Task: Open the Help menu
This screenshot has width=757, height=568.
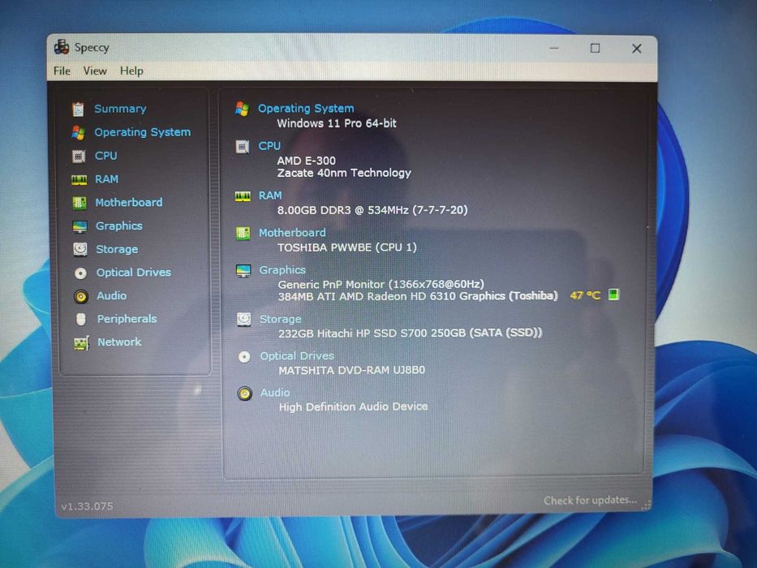Action: (131, 71)
